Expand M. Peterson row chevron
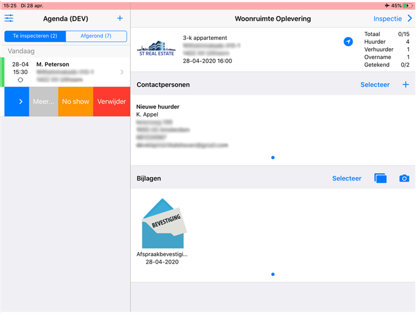Viewport: 417px width, 314px height. click(x=122, y=72)
